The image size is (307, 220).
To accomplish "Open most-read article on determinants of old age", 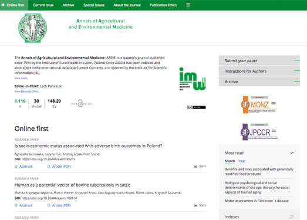I will (257, 188).
